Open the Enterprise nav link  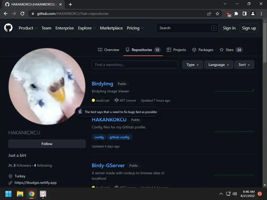tap(65, 28)
